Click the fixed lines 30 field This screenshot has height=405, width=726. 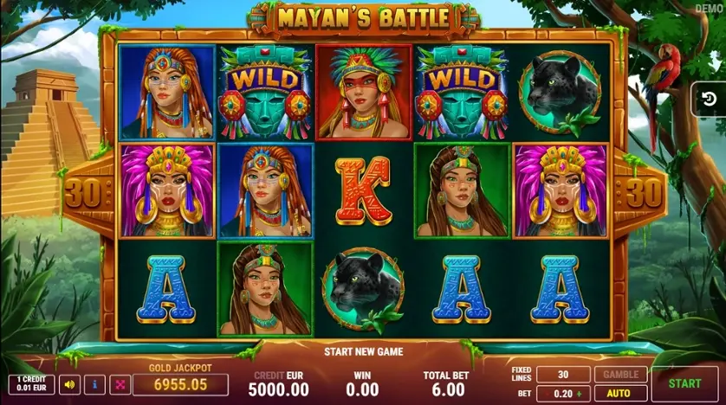click(x=563, y=375)
